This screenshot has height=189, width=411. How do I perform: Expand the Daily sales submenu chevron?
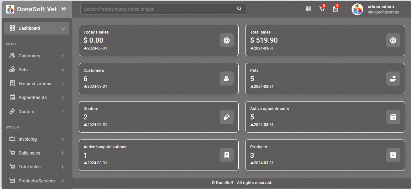click(x=63, y=153)
